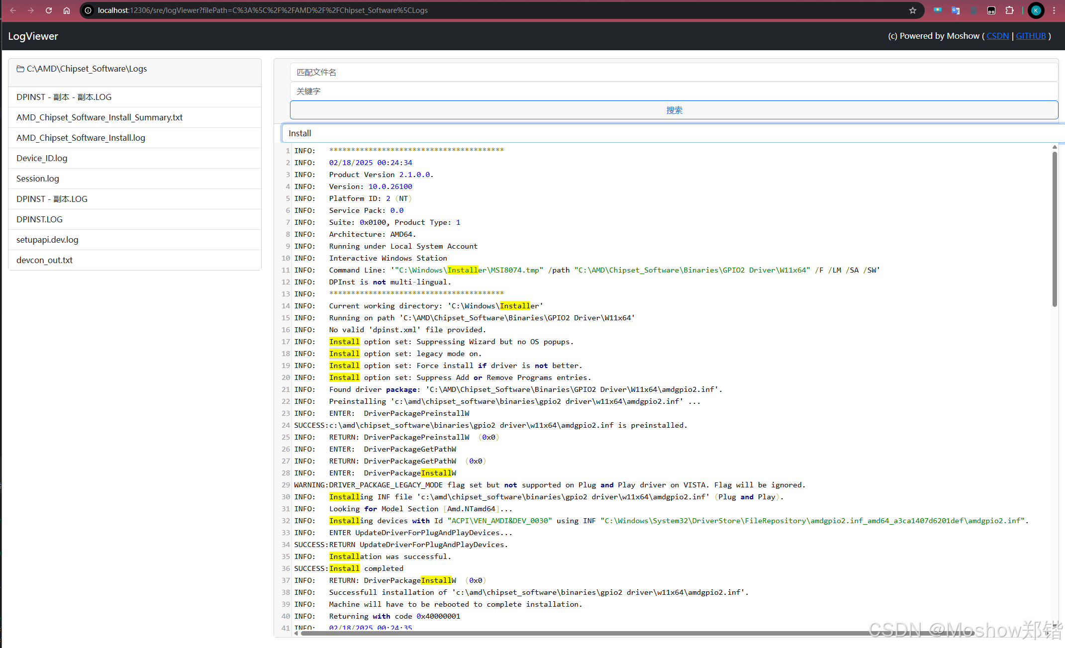Open devcon_out.txt file

135,260
